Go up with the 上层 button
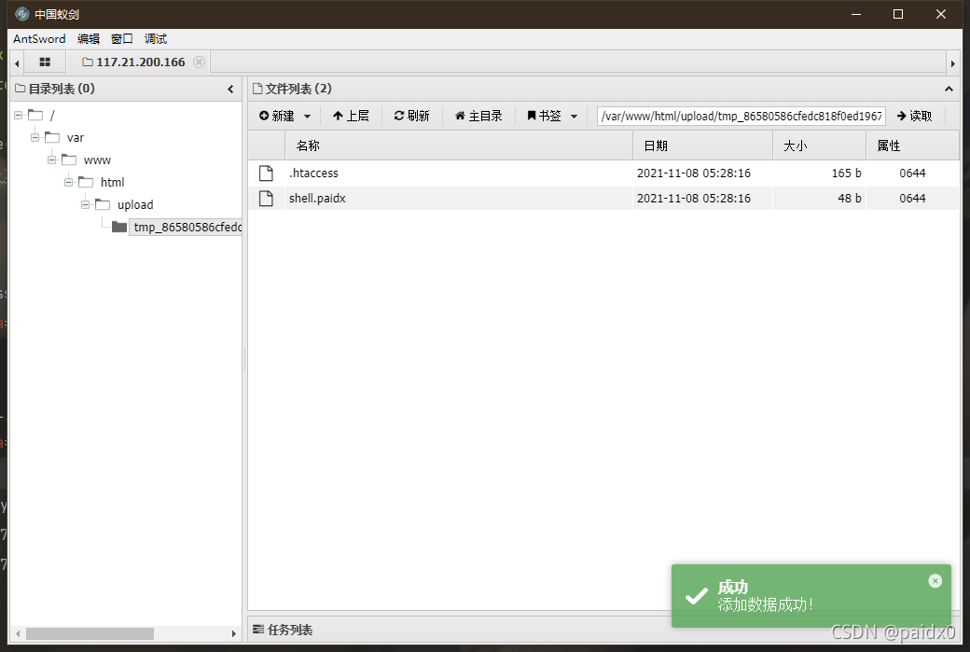The width and height of the screenshot is (970, 652). pos(351,116)
